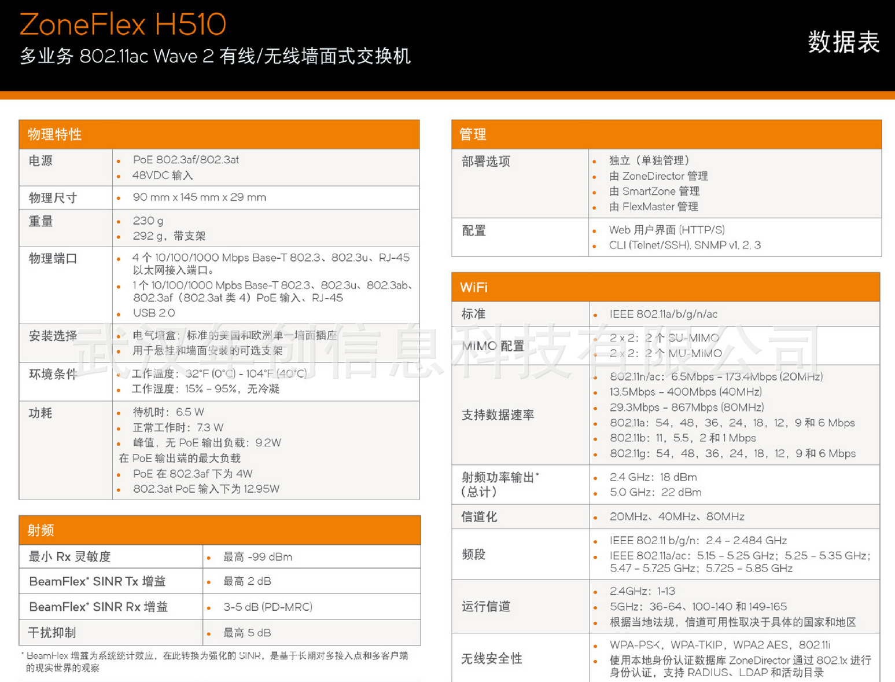895x682 pixels.
Task: Click the "射频" section heading
Action: click(41, 530)
